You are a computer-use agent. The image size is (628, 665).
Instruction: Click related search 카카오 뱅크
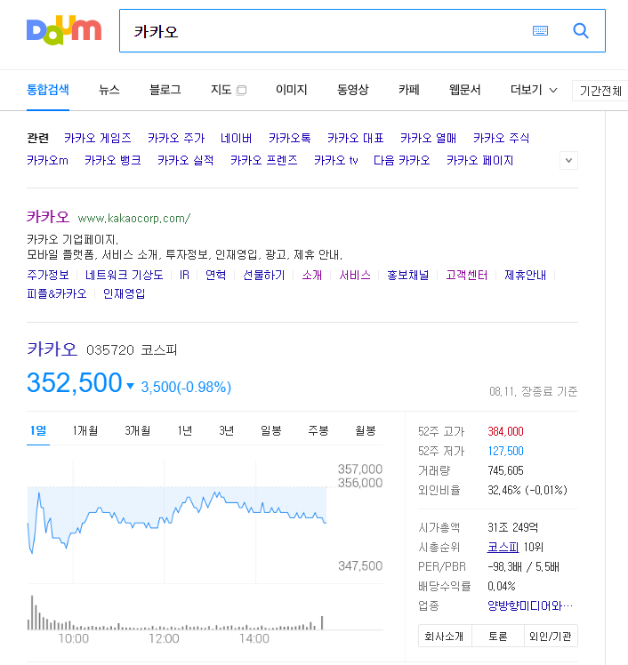click(x=112, y=160)
